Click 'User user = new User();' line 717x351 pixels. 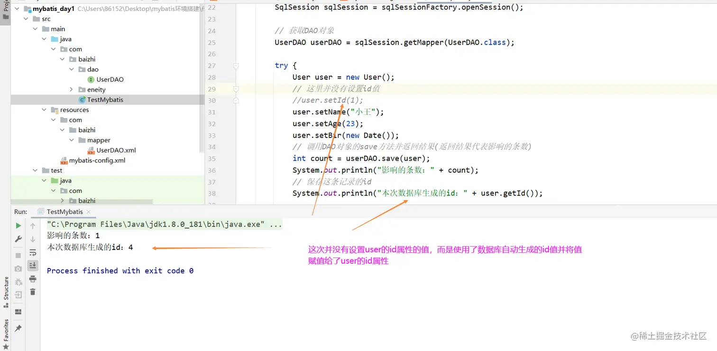pos(343,77)
